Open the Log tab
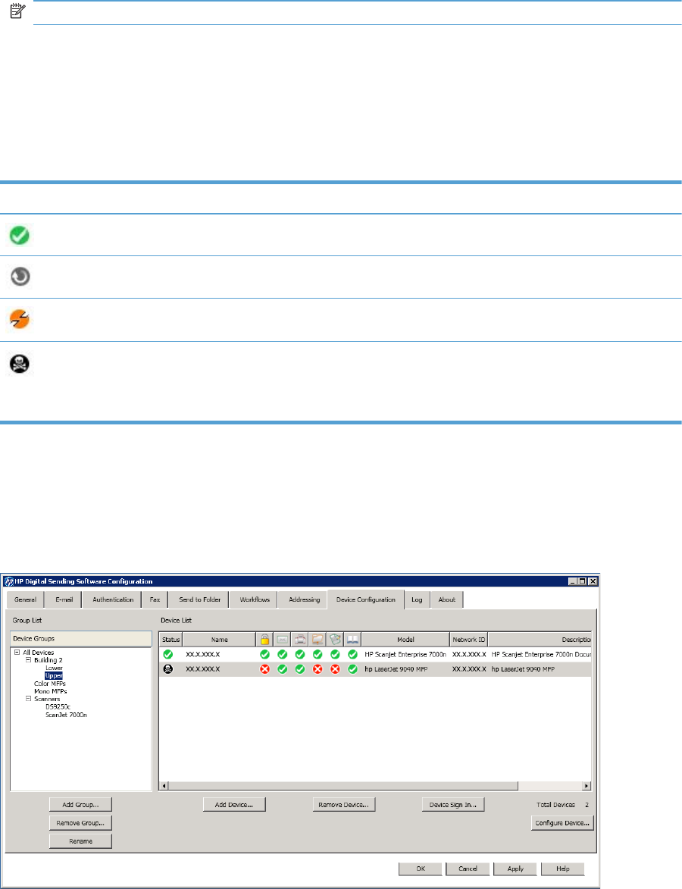 point(417,599)
